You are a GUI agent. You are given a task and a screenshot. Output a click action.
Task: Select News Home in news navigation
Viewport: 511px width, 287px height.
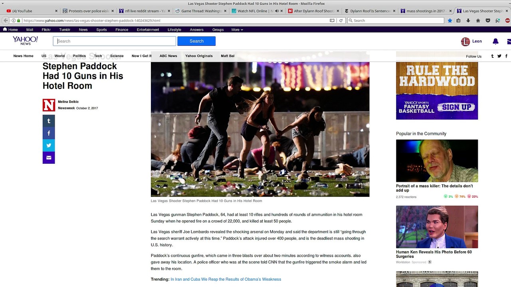[x=23, y=56]
